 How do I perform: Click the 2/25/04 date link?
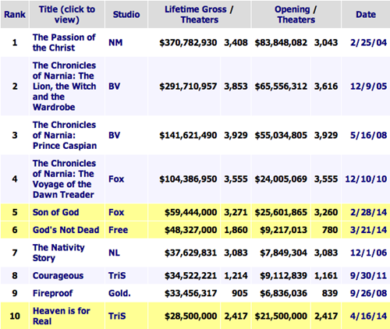tap(368, 42)
